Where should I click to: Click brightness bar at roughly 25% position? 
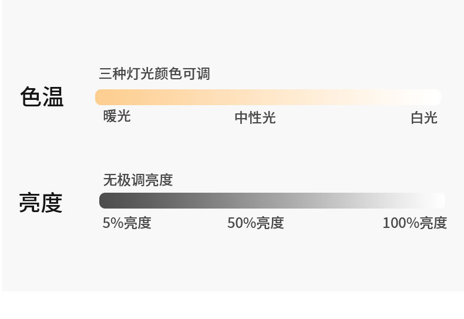(186, 200)
